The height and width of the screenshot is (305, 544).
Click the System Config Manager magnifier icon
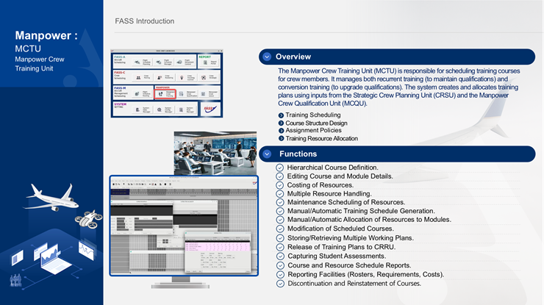click(159, 109)
